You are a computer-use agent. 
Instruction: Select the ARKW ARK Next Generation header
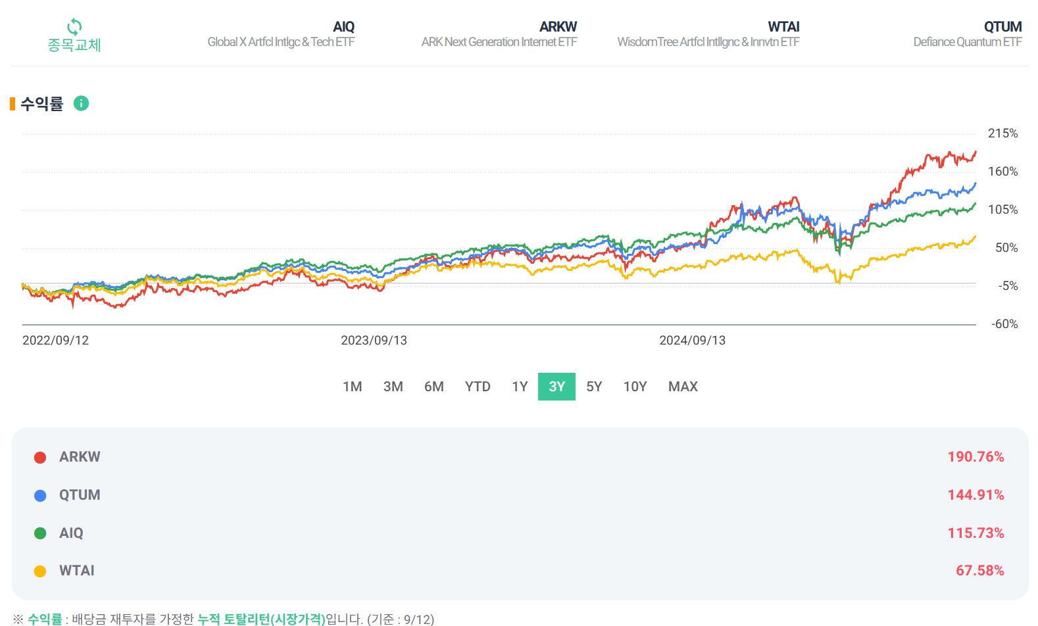(x=499, y=34)
